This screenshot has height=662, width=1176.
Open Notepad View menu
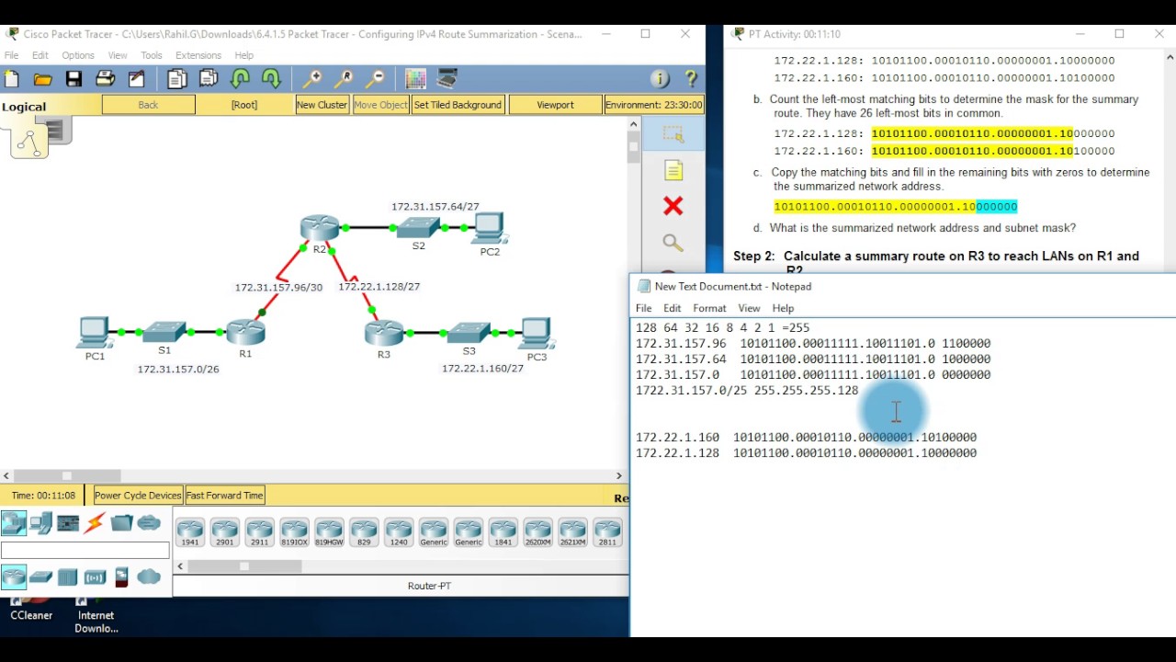click(749, 308)
